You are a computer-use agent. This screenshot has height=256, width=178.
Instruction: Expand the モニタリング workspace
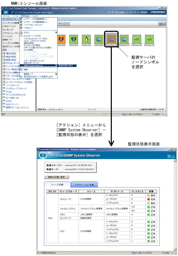(11, 30)
